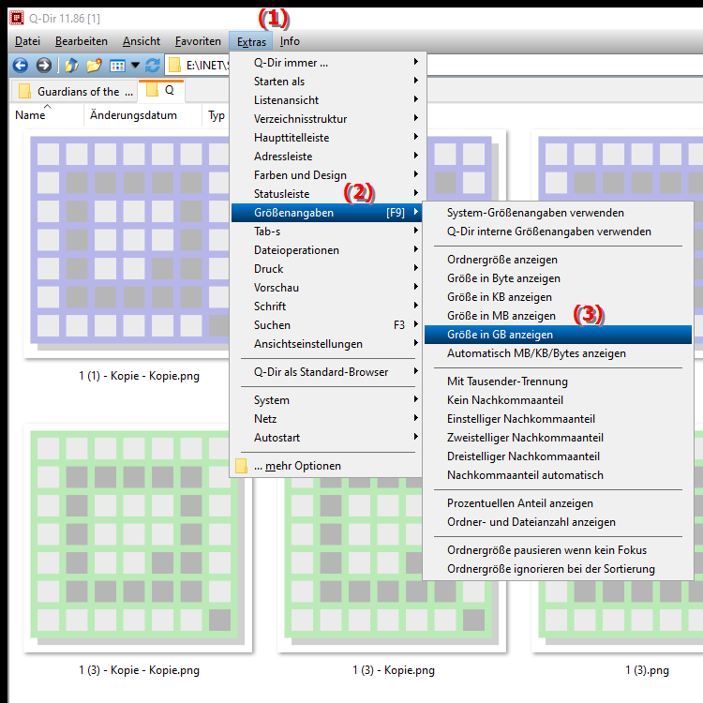The image size is (703, 703).
Task: Select Größe in MB anzeigen
Action: (x=558, y=316)
